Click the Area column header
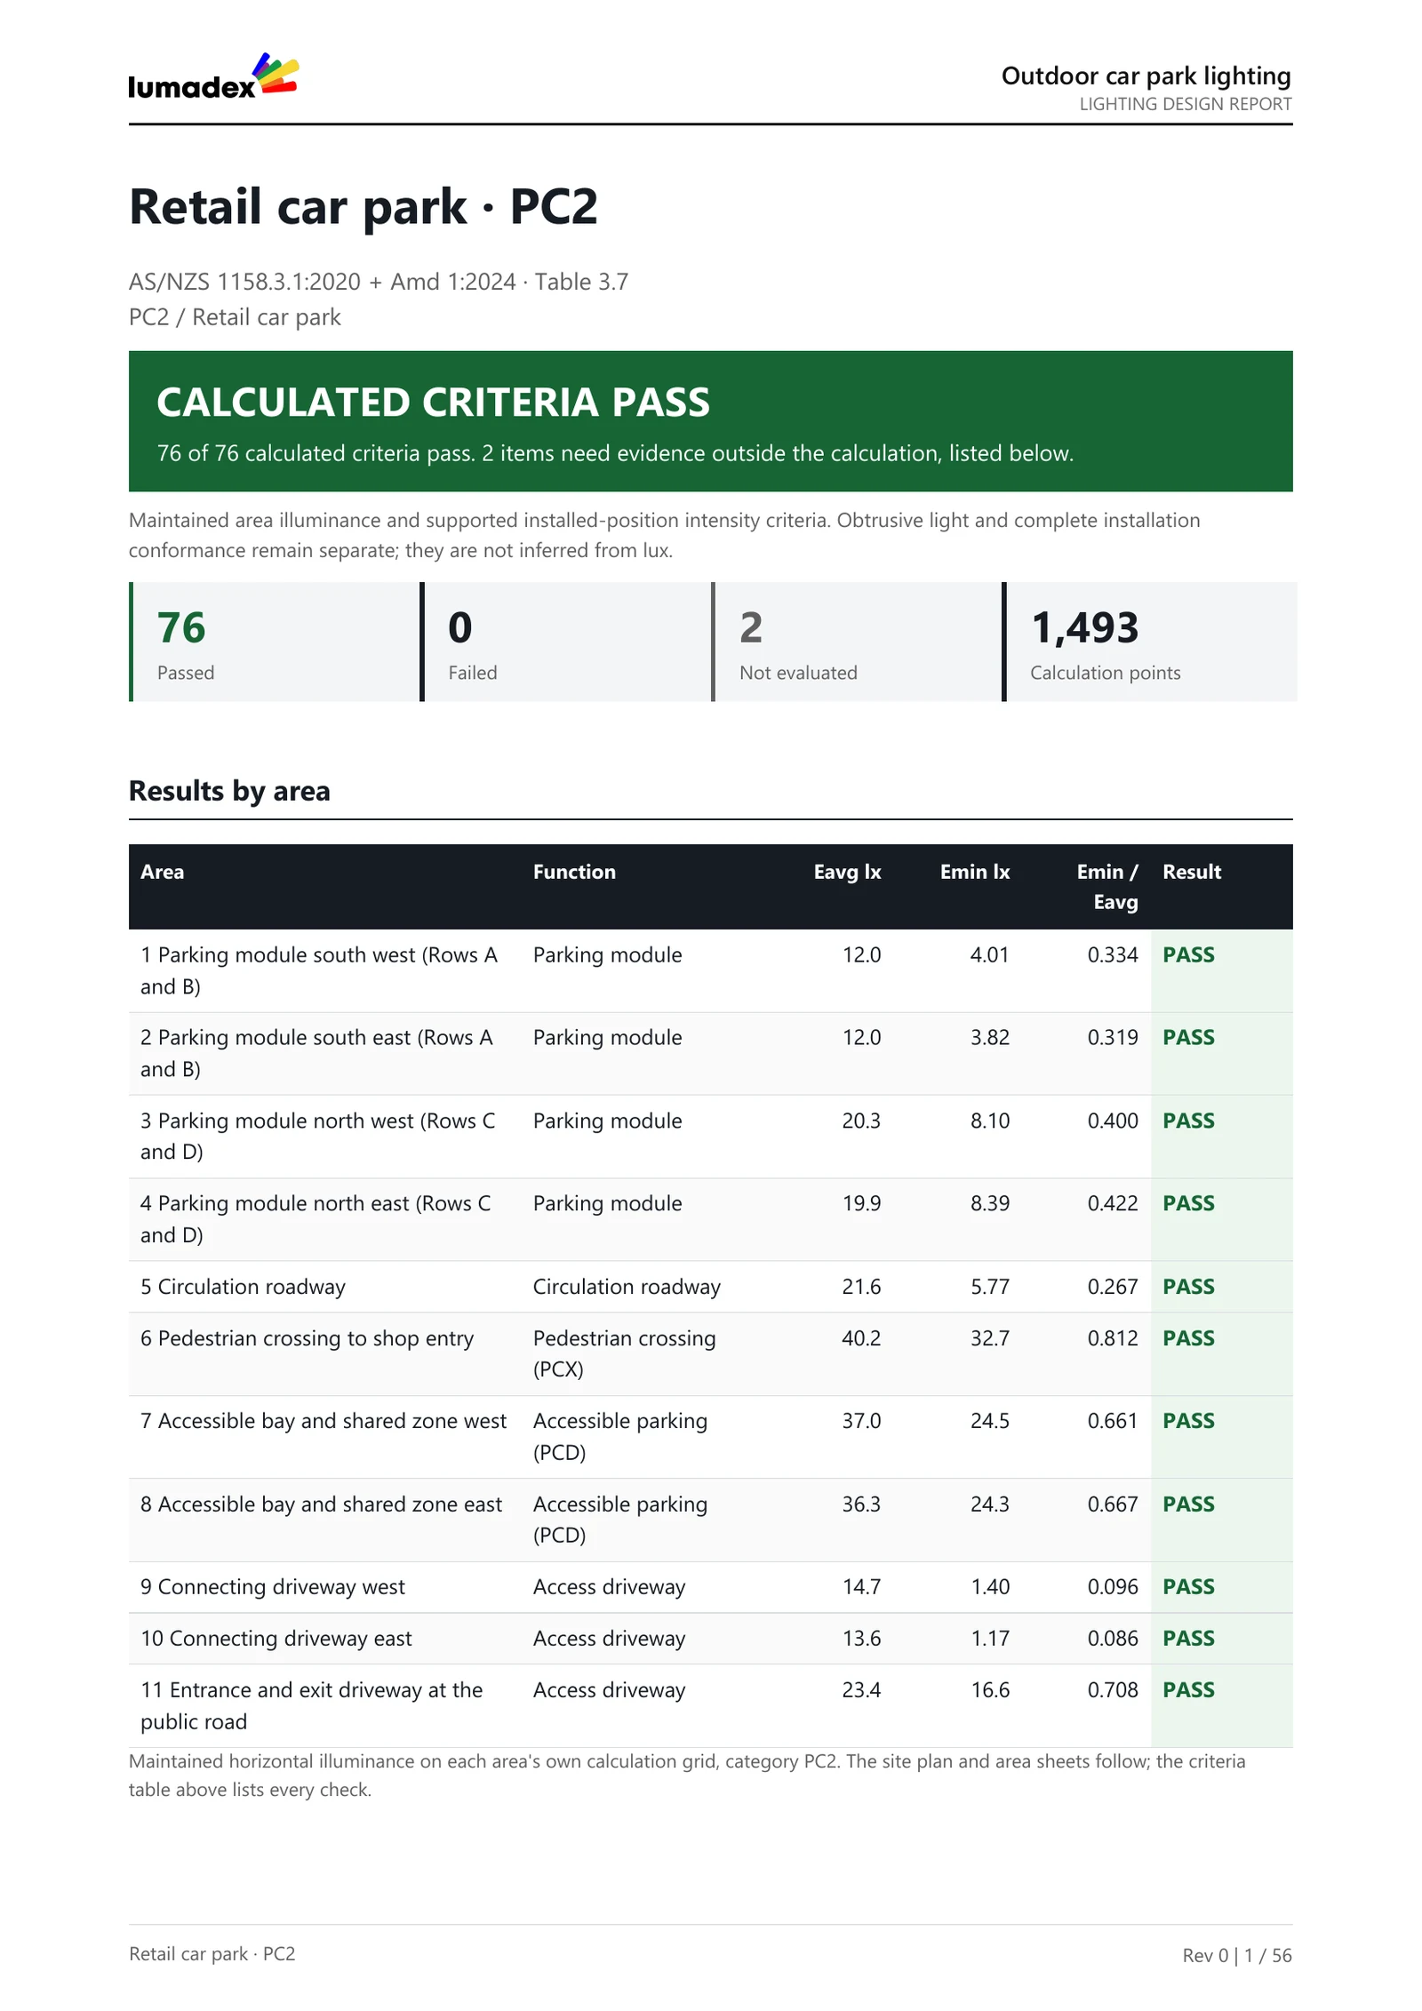The height and width of the screenshot is (2011, 1422). pos(163,872)
